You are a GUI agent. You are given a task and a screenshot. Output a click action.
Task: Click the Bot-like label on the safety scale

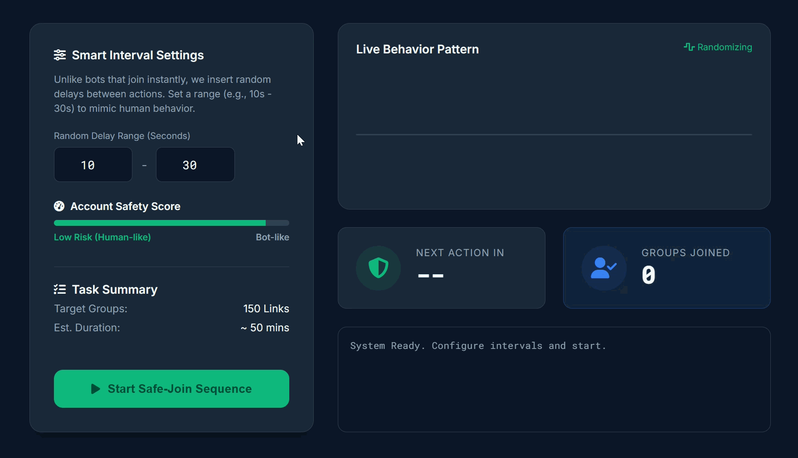(x=272, y=237)
